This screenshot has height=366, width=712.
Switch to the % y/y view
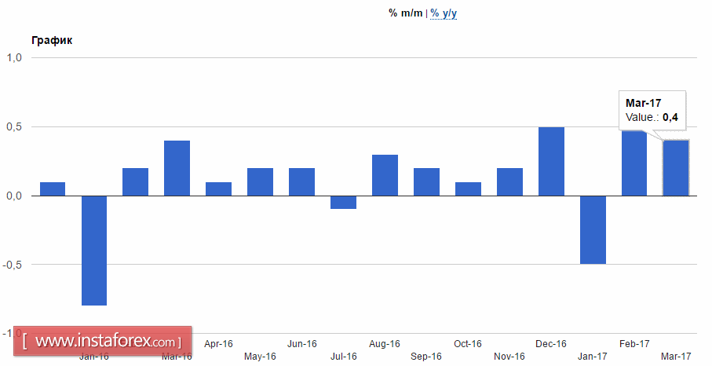pos(444,13)
